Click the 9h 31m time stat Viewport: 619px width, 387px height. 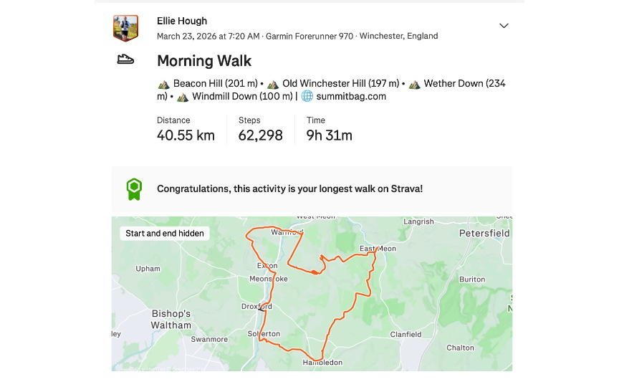tap(329, 135)
